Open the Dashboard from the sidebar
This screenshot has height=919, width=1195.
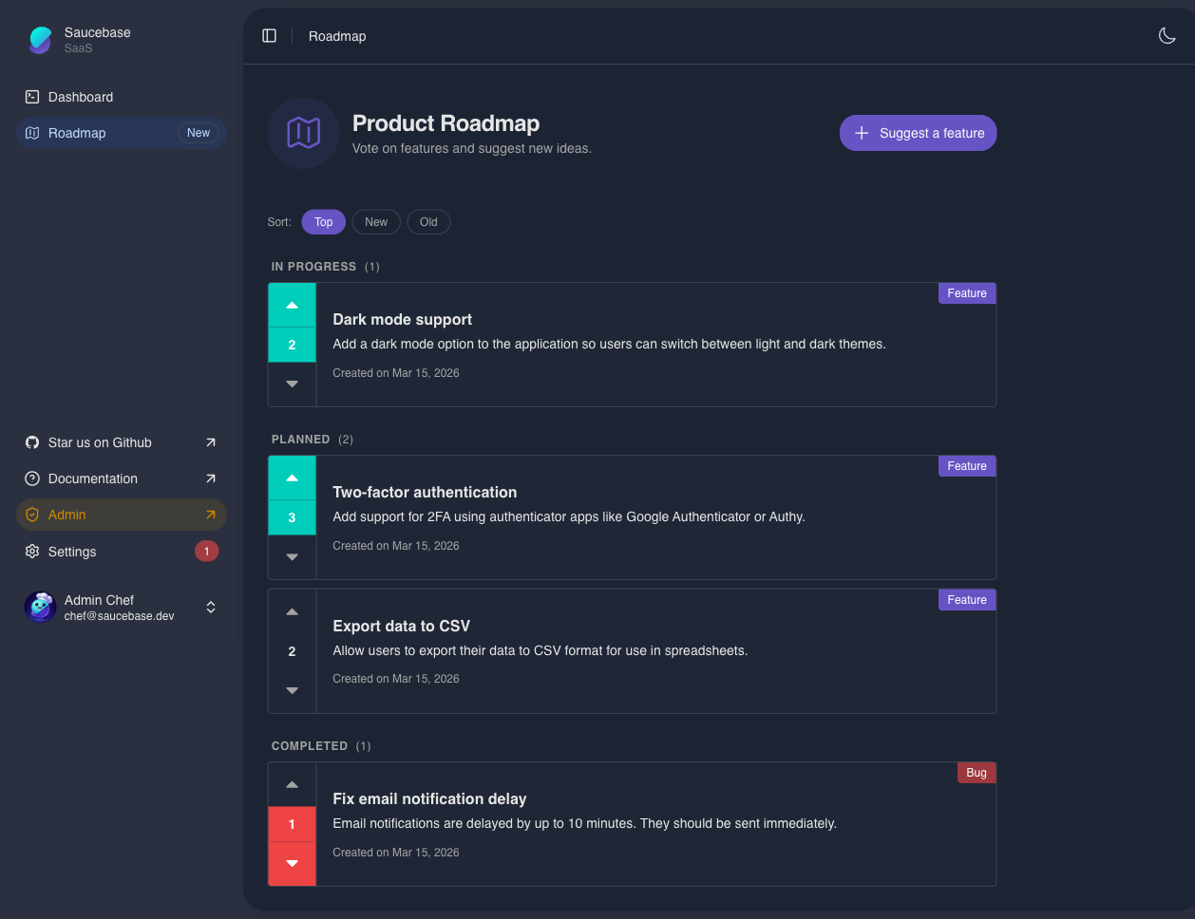click(82, 97)
